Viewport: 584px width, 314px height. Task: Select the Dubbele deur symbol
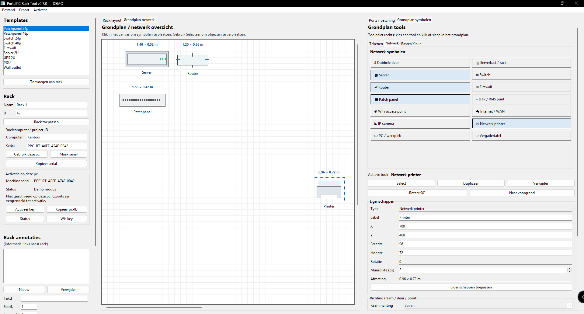420,63
